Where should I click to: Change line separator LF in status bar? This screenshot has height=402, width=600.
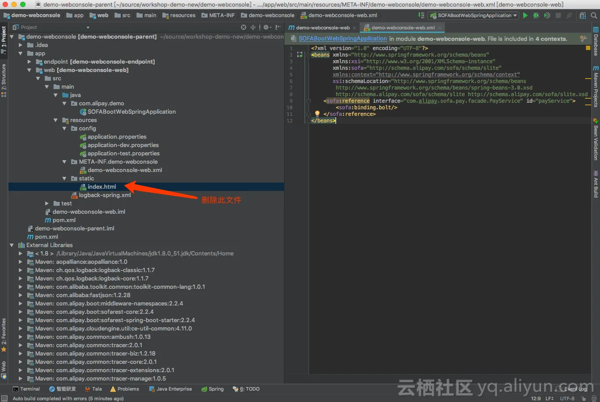(549, 398)
